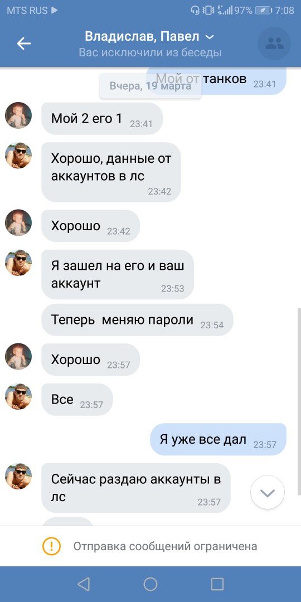Expand the Владислав, Павел chat title dropdown
The height and width of the screenshot is (602, 301).
pyautogui.click(x=210, y=37)
